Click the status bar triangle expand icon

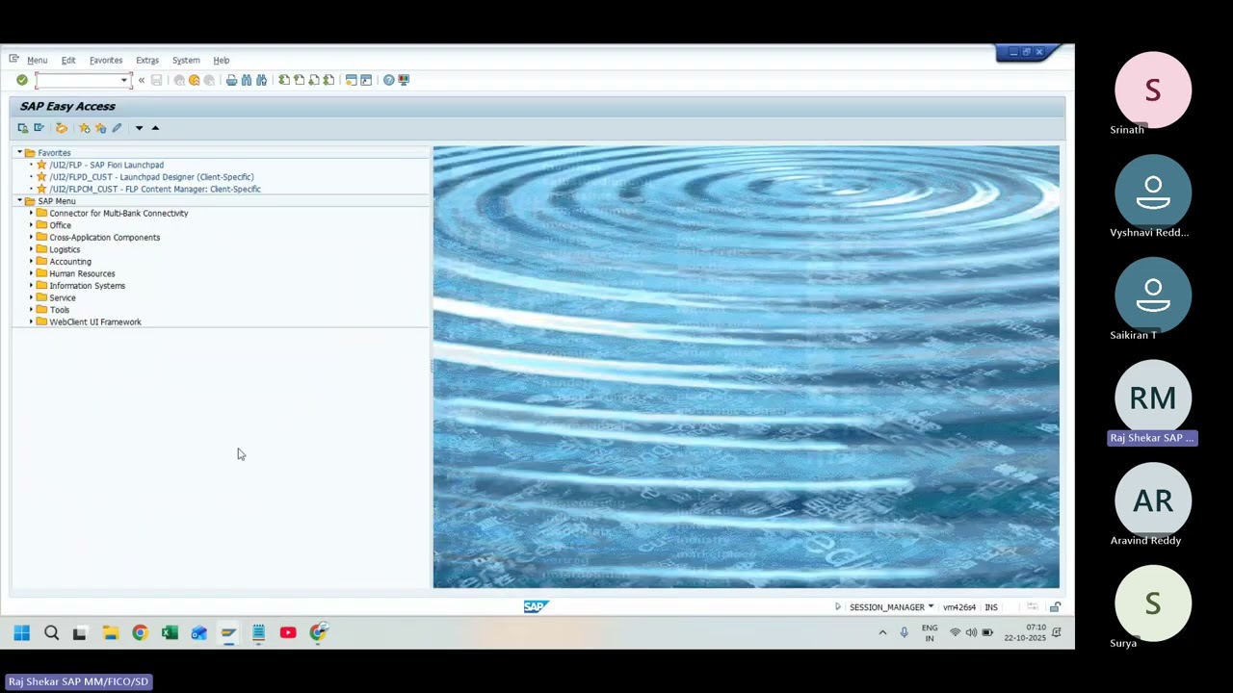coord(837,607)
